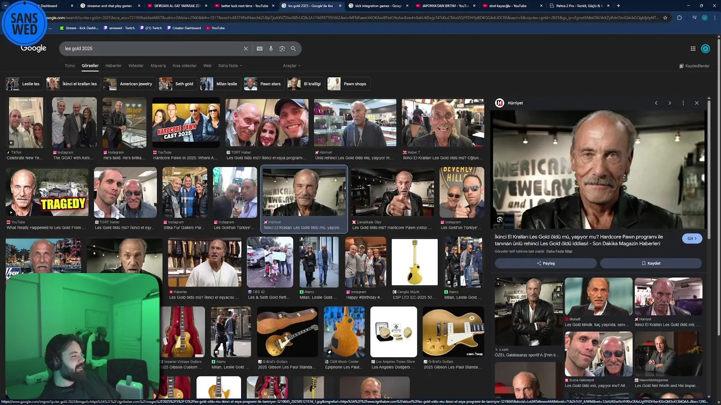Select the Görseller tab

pos(90,66)
